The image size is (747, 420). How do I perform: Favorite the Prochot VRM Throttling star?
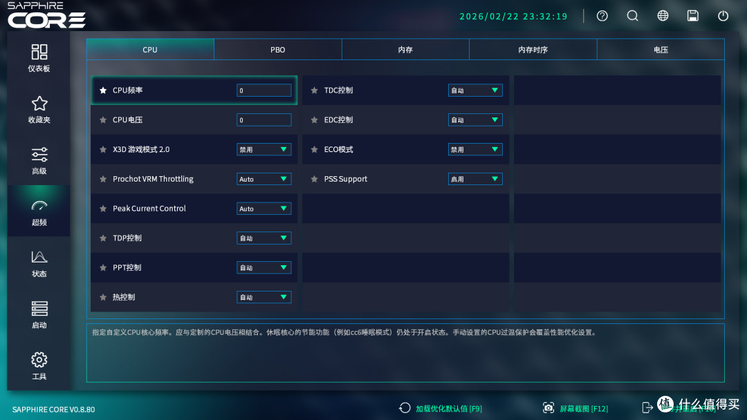click(103, 179)
